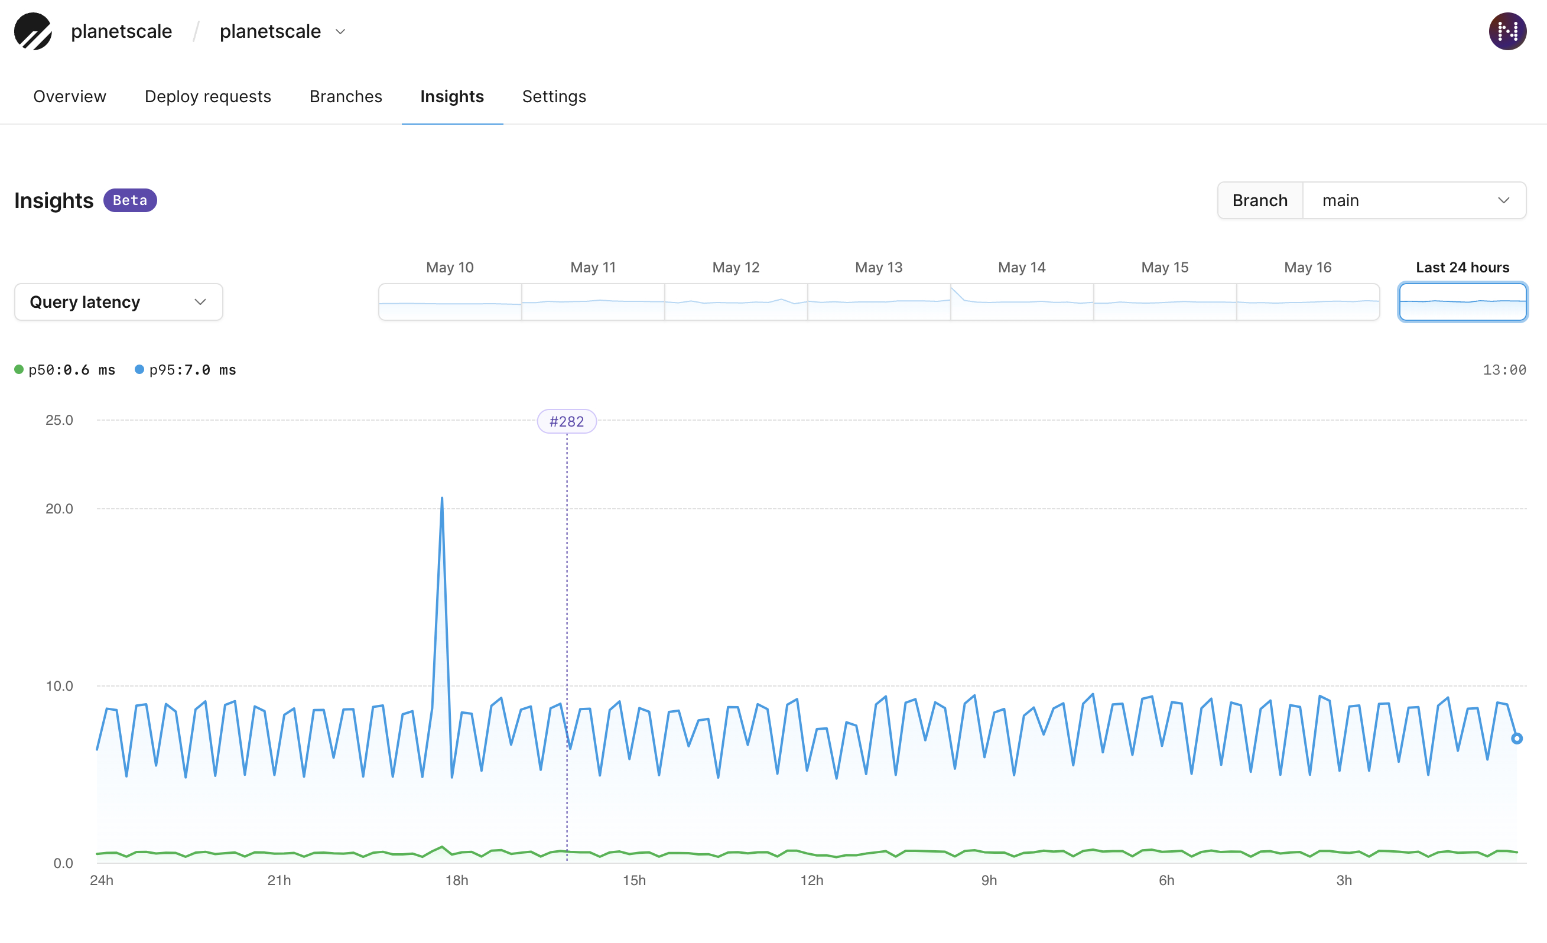Open the Deploy requests tab
The height and width of the screenshot is (943, 1547).
(x=208, y=96)
